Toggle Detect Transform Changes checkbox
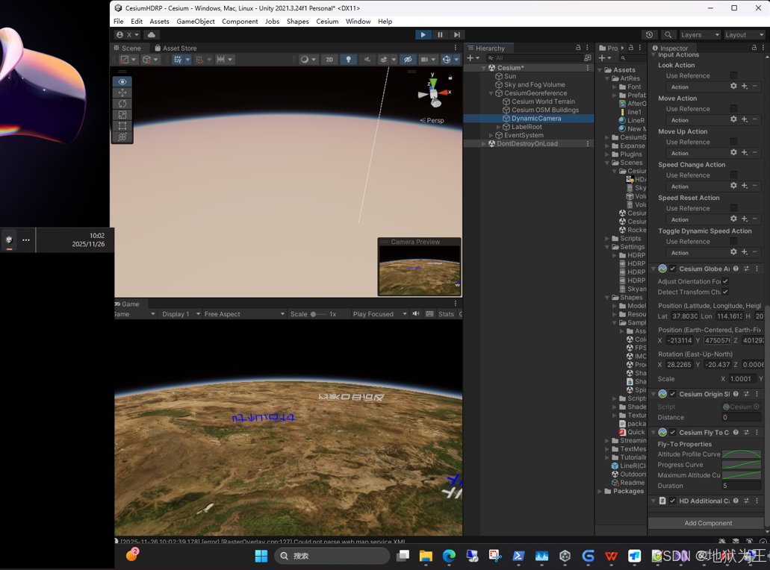The height and width of the screenshot is (570, 770). [725, 292]
